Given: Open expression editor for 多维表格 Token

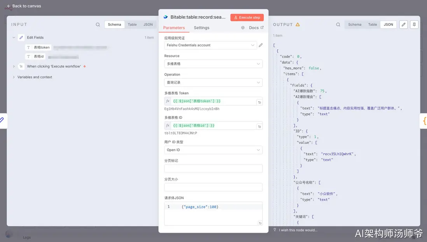Looking at the screenshot, I should [x=259, y=102].
